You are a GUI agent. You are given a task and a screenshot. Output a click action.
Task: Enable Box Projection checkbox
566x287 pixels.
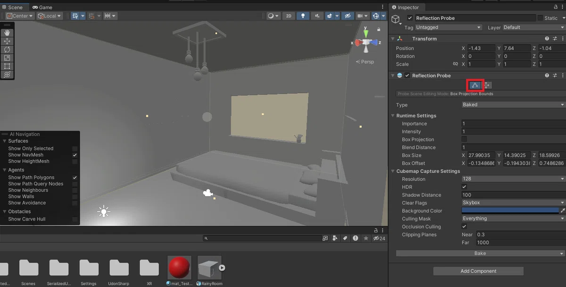(x=465, y=139)
